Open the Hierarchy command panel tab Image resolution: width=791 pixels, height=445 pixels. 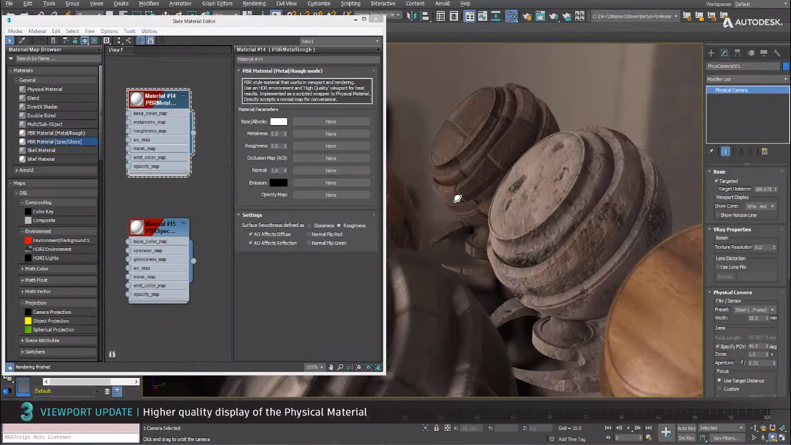[x=738, y=53]
